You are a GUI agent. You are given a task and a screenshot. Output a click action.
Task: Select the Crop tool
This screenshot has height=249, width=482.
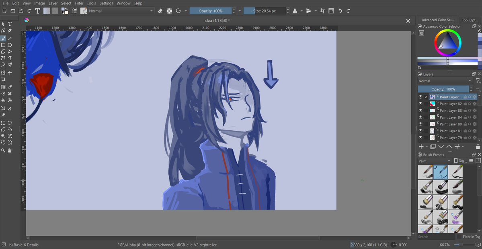pyautogui.click(x=3, y=79)
